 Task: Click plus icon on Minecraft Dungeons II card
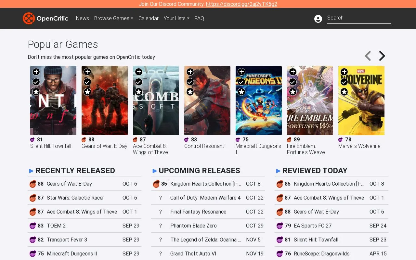[x=241, y=72]
